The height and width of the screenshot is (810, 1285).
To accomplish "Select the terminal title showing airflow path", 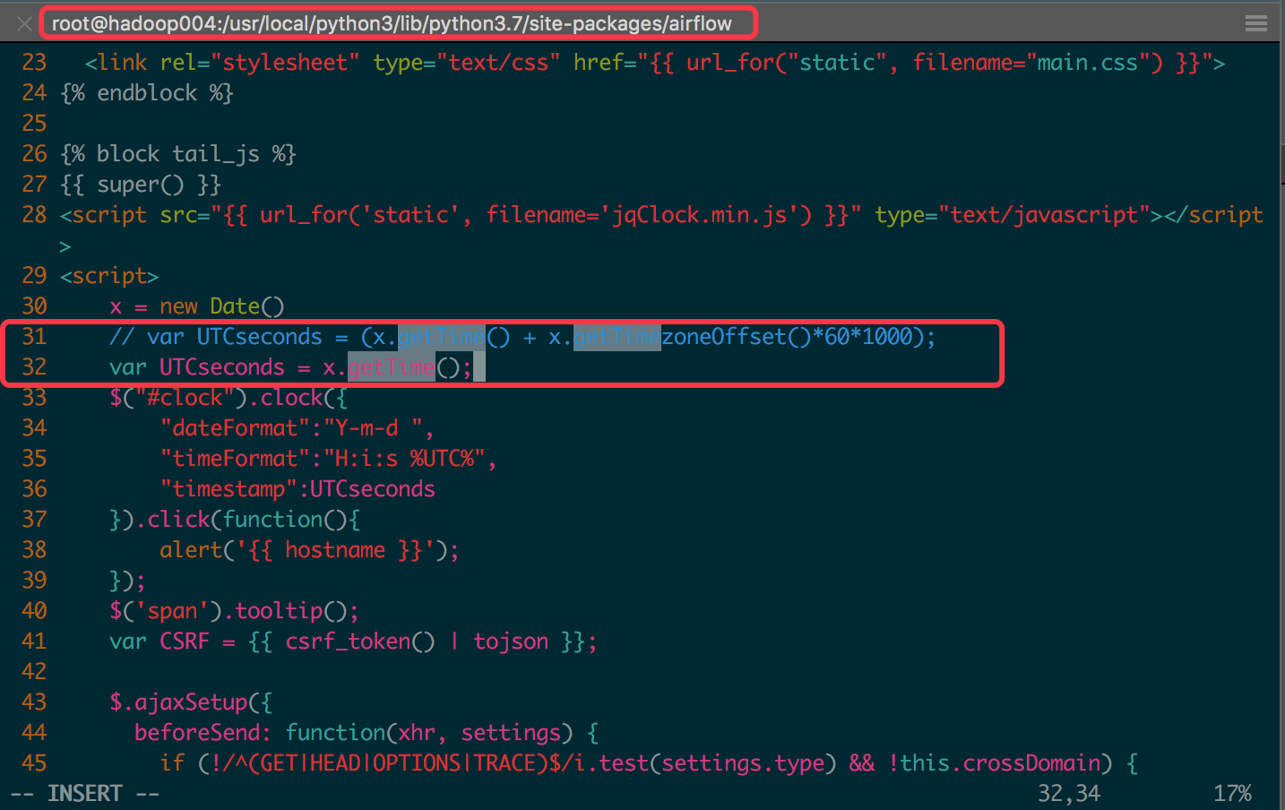I will coord(398,23).
